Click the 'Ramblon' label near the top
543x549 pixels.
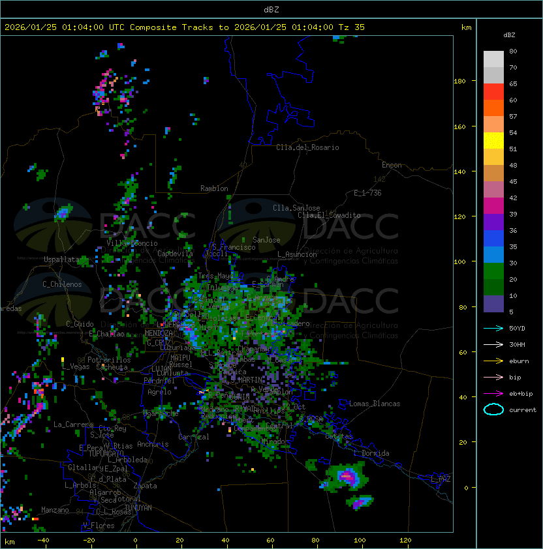click(x=214, y=188)
